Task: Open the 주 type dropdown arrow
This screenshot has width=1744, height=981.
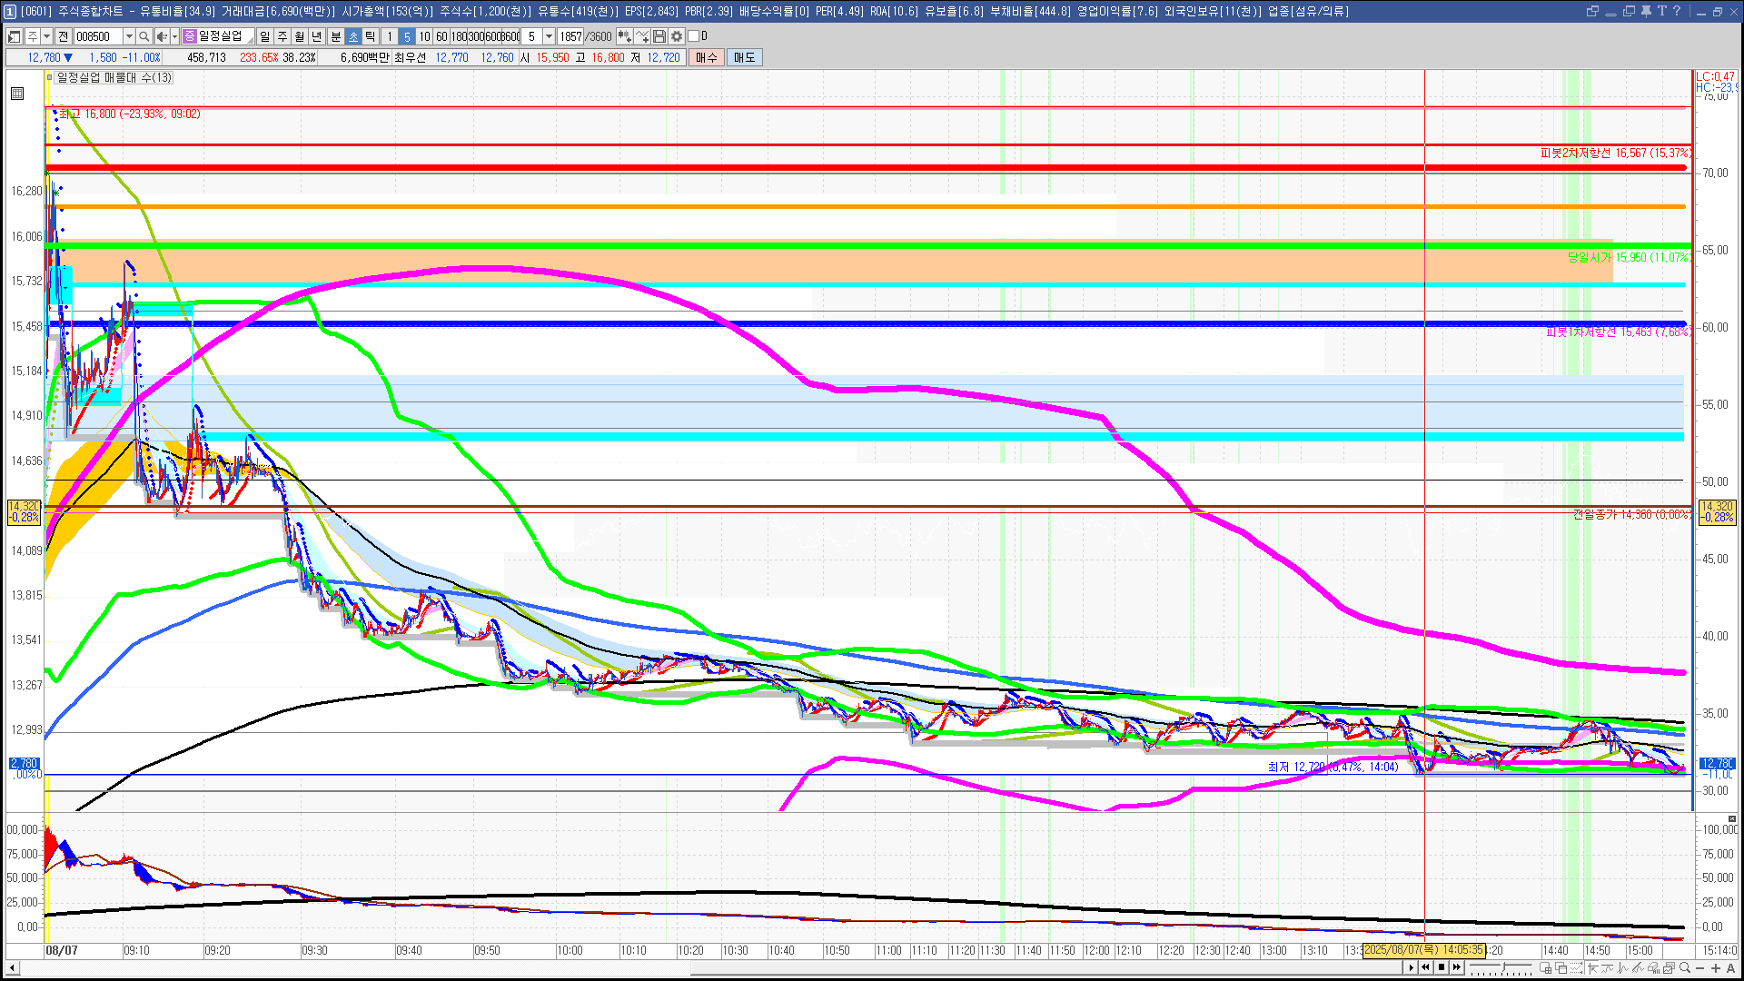Action: 46,36
